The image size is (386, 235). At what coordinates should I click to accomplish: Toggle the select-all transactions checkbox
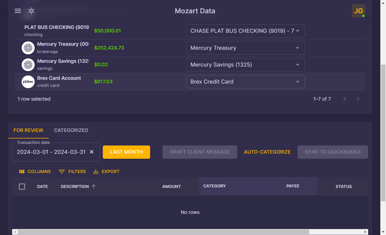pyautogui.click(x=22, y=186)
